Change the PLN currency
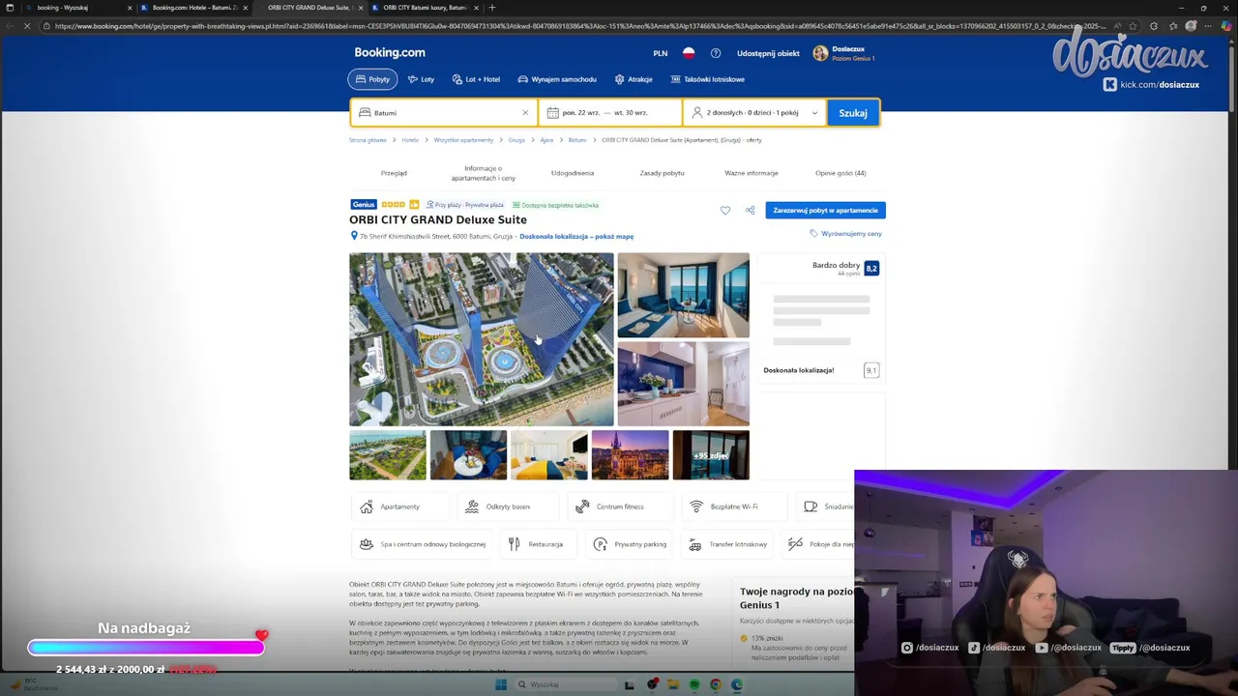This screenshot has width=1238, height=696. (x=661, y=53)
